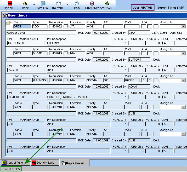The width and height of the screenshot is (187, 172).
Task: Click requisition number field 431819
Action: tap(56, 53)
